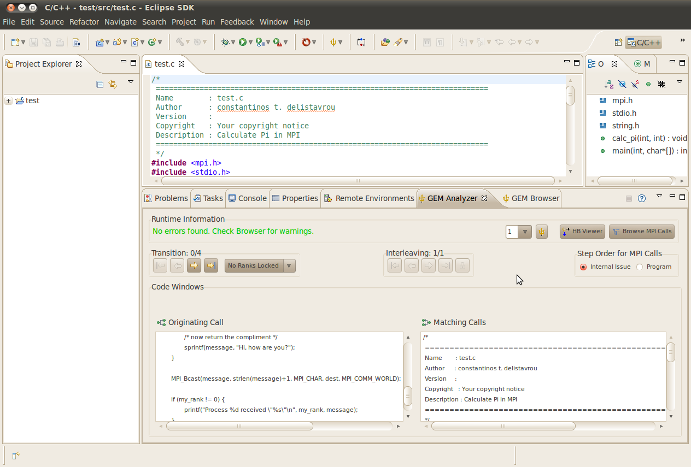Open the New wizard dropdown arrow

(x=24, y=42)
